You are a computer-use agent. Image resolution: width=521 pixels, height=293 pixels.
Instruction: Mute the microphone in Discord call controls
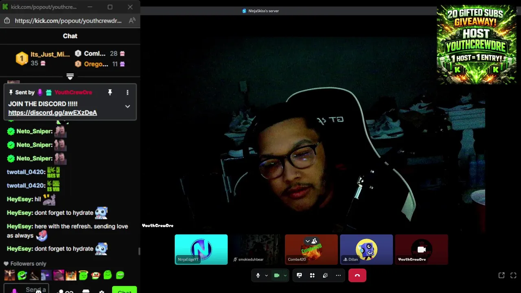tap(258, 276)
